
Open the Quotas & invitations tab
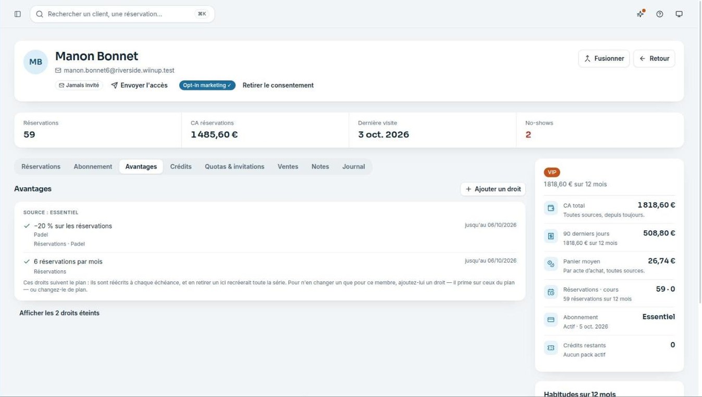point(235,167)
